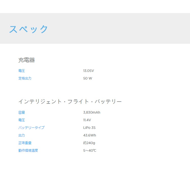Click the スペック page heading
The height and width of the screenshot is (190, 190).
28,29
